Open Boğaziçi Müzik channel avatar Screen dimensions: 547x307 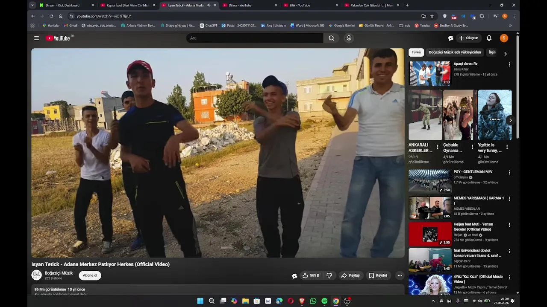pyautogui.click(x=36, y=275)
